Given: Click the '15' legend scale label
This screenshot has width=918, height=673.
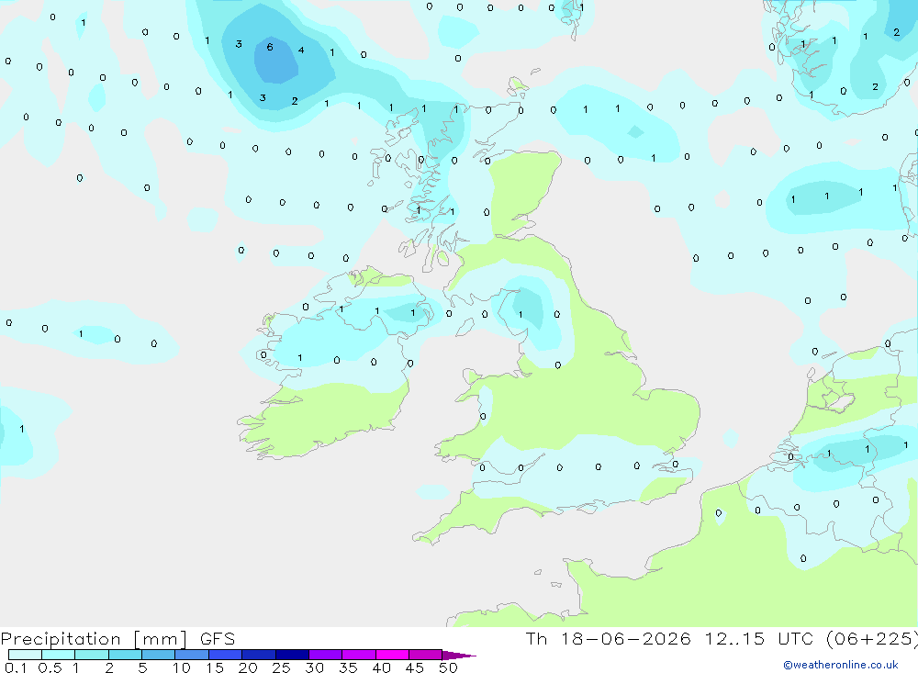Looking at the screenshot, I should [x=215, y=667].
